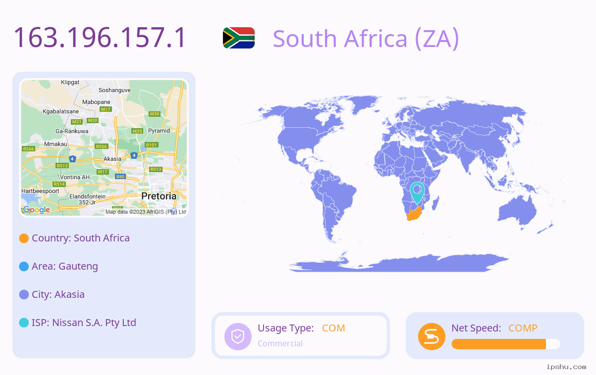Click the ISP: Nissan S.A. Pty Ltd text
The image size is (596, 375).
(84, 323)
